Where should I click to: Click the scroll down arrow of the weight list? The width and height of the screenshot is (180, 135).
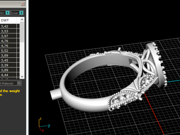(x=22, y=76)
